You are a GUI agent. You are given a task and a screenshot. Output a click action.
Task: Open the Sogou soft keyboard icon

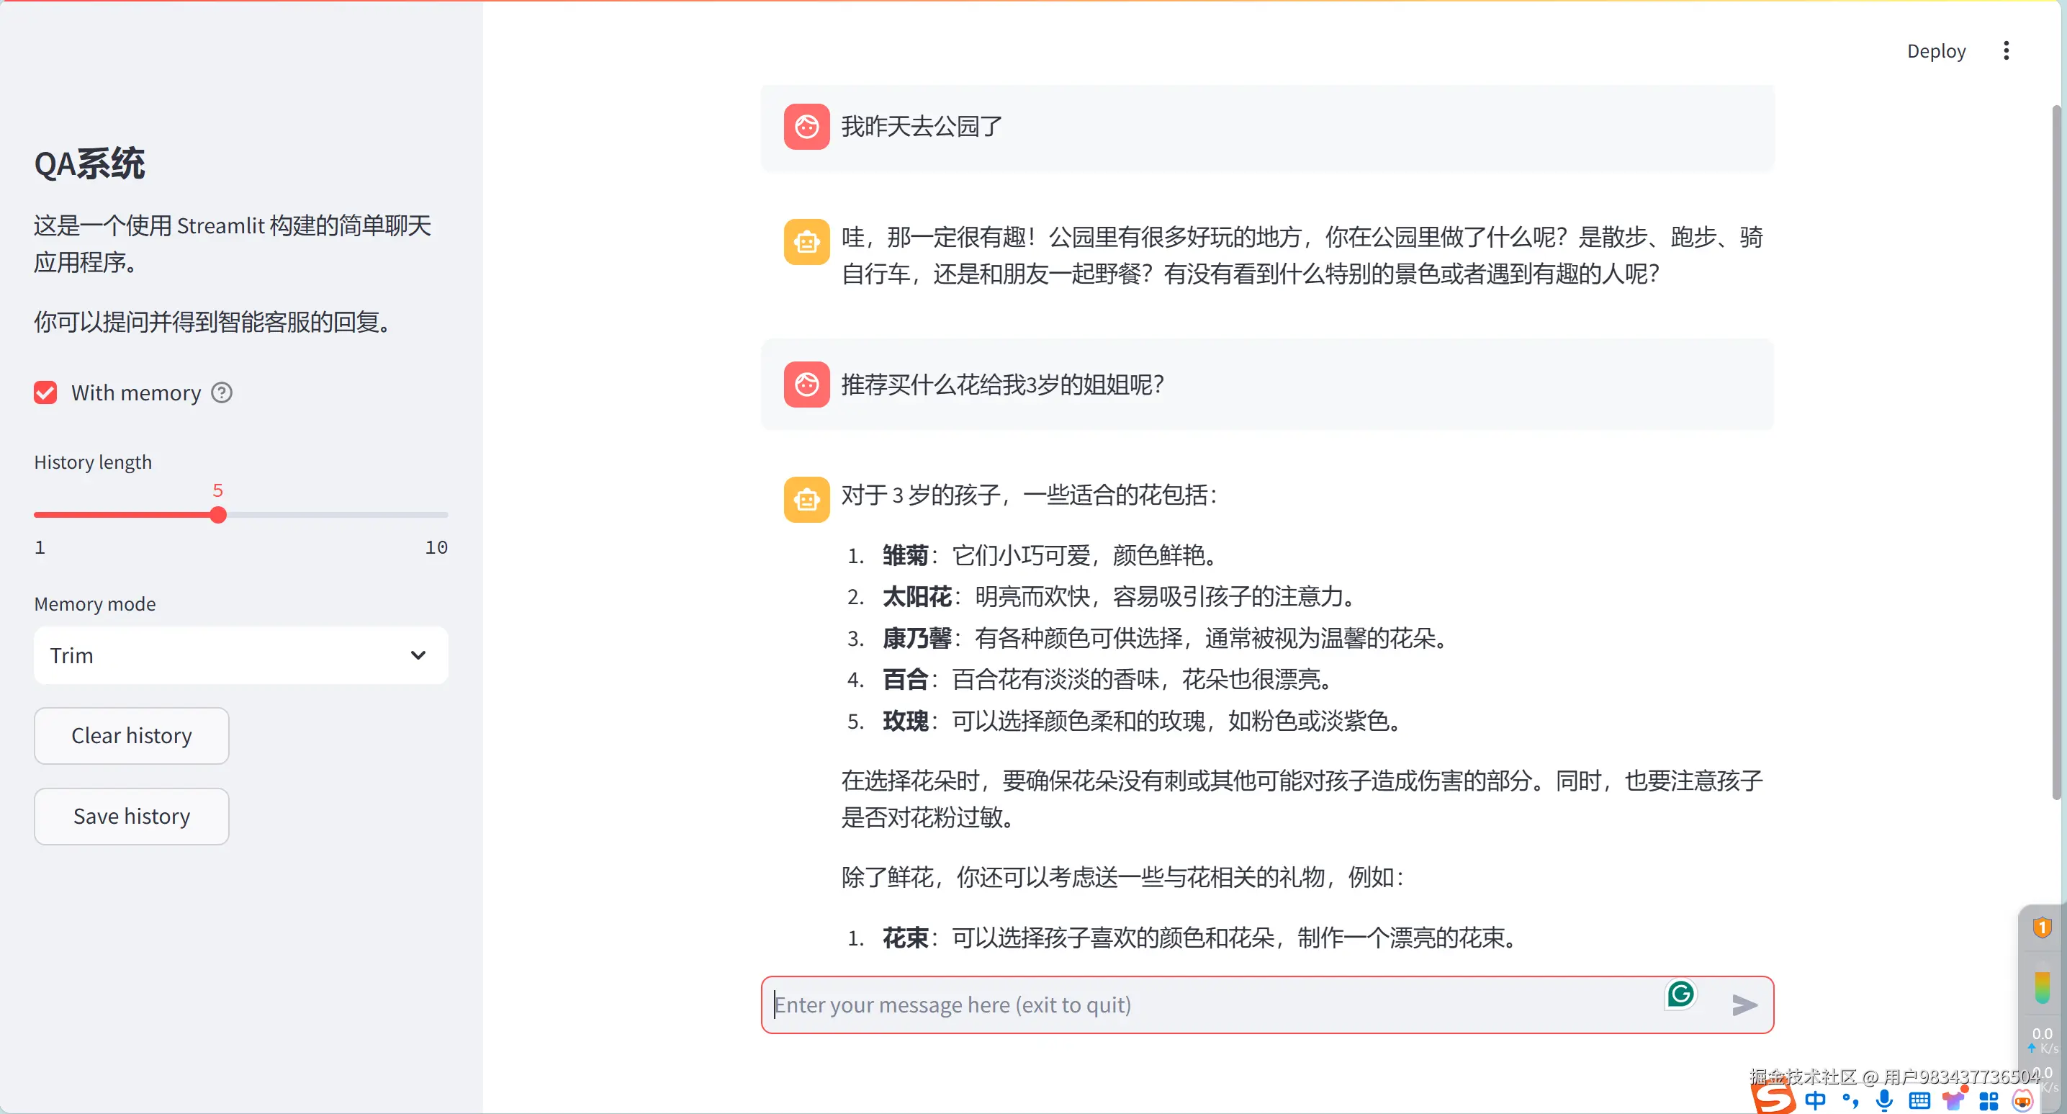pyautogui.click(x=1919, y=1100)
